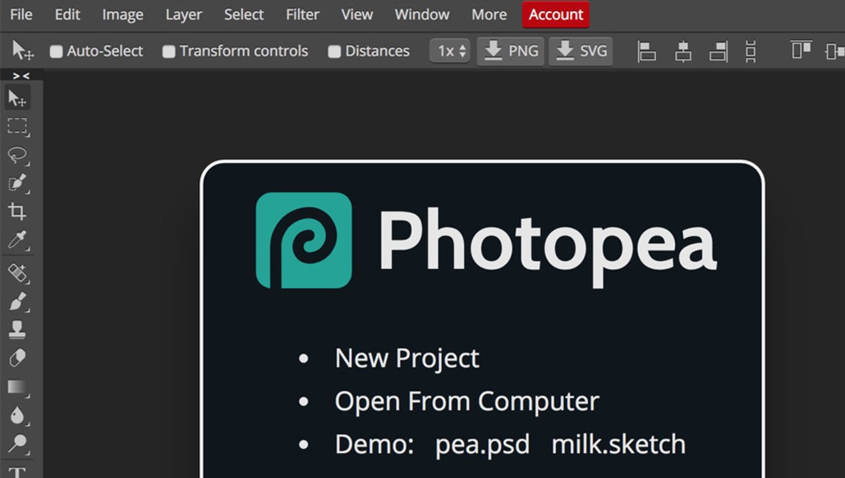This screenshot has height=478, width=845.
Task: Select the Spot Healing bandage tool
Action: pyautogui.click(x=17, y=273)
